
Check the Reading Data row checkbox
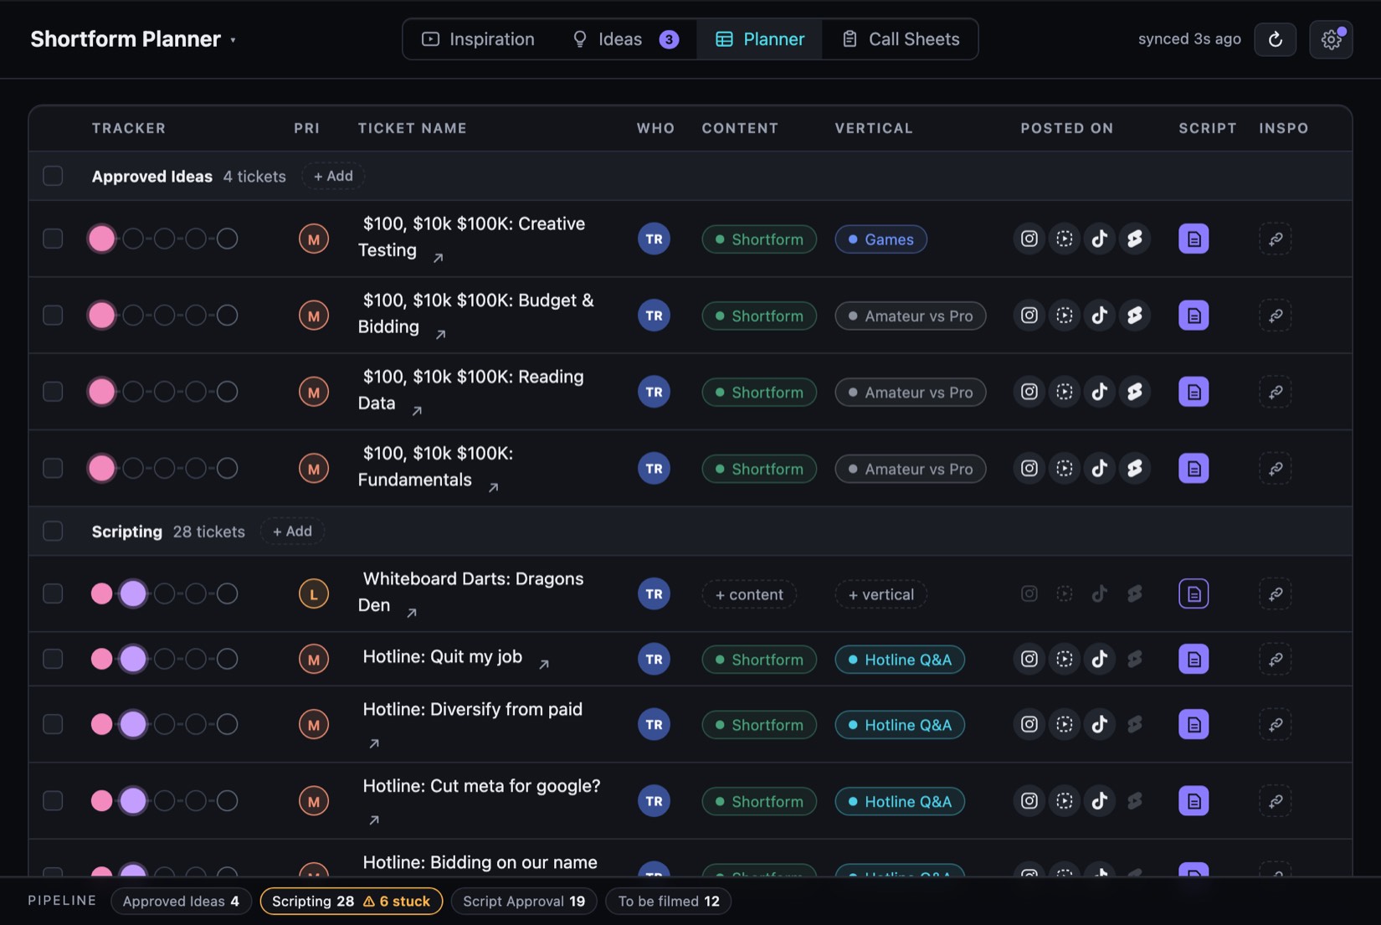click(x=53, y=392)
